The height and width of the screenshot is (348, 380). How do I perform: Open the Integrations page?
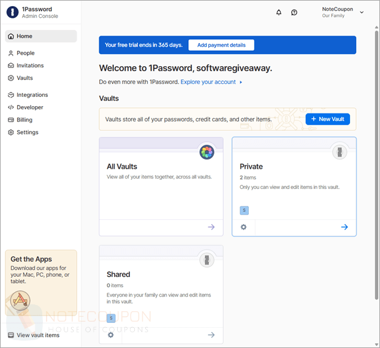click(x=28, y=95)
